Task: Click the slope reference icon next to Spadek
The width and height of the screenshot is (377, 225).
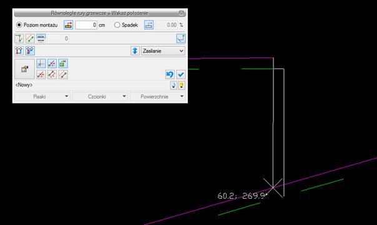Action: click(149, 25)
